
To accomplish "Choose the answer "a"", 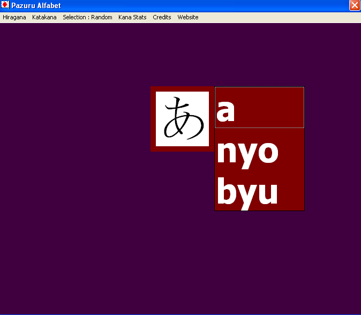I will 259,107.
